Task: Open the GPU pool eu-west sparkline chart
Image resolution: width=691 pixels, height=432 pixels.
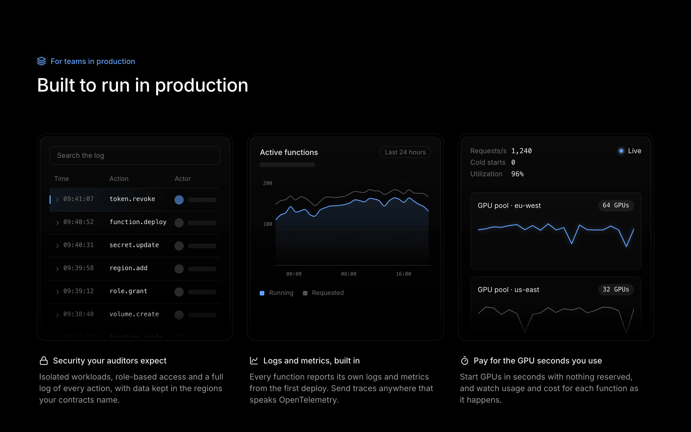Action: [x=556, y=235]
